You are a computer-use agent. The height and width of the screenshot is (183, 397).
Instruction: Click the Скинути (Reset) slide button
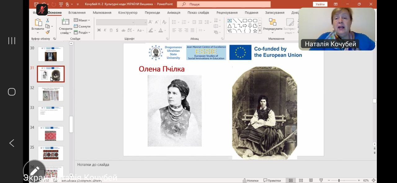(82, 26)
